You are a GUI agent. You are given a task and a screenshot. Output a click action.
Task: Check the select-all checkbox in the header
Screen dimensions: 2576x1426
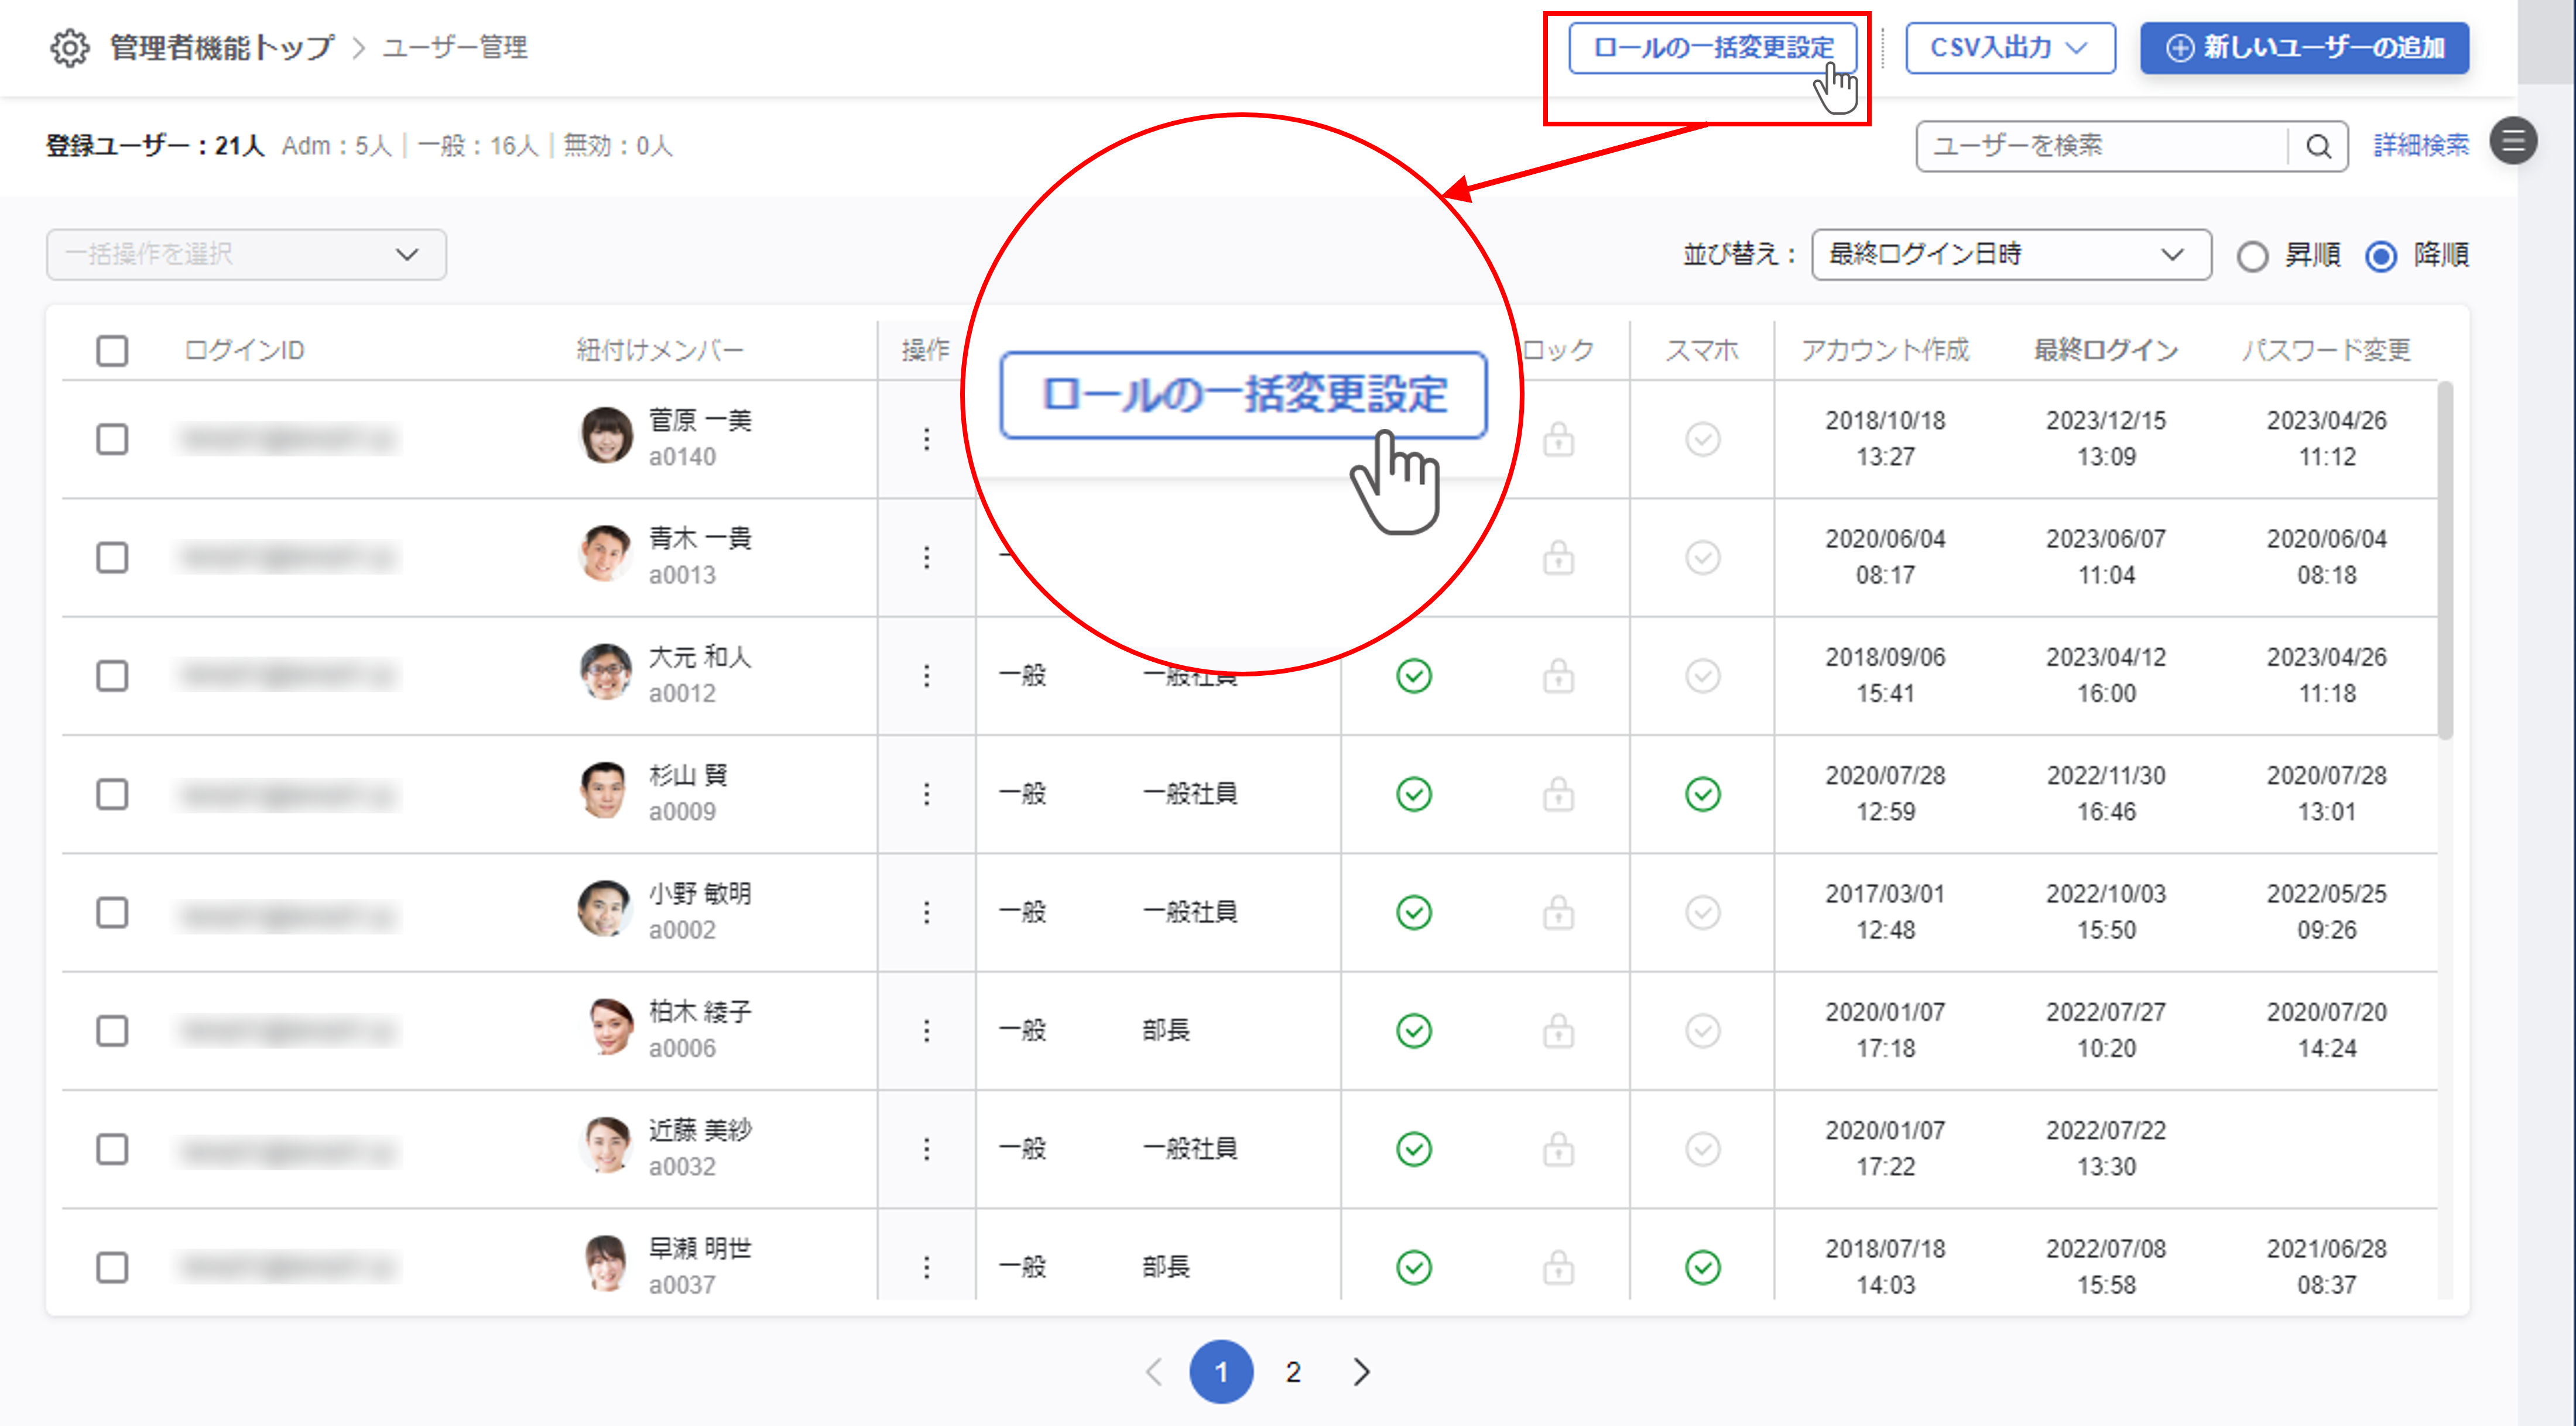[x=112, y=350]
